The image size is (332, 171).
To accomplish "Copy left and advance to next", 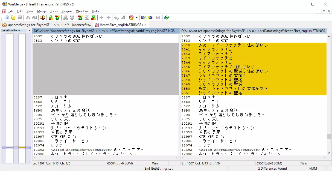I will coord(123,18).
